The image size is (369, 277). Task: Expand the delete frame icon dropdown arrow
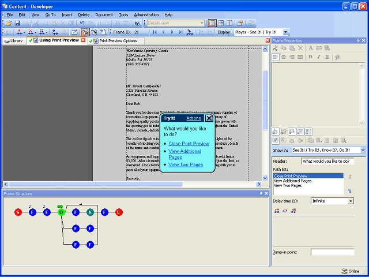tap(36, 32)
